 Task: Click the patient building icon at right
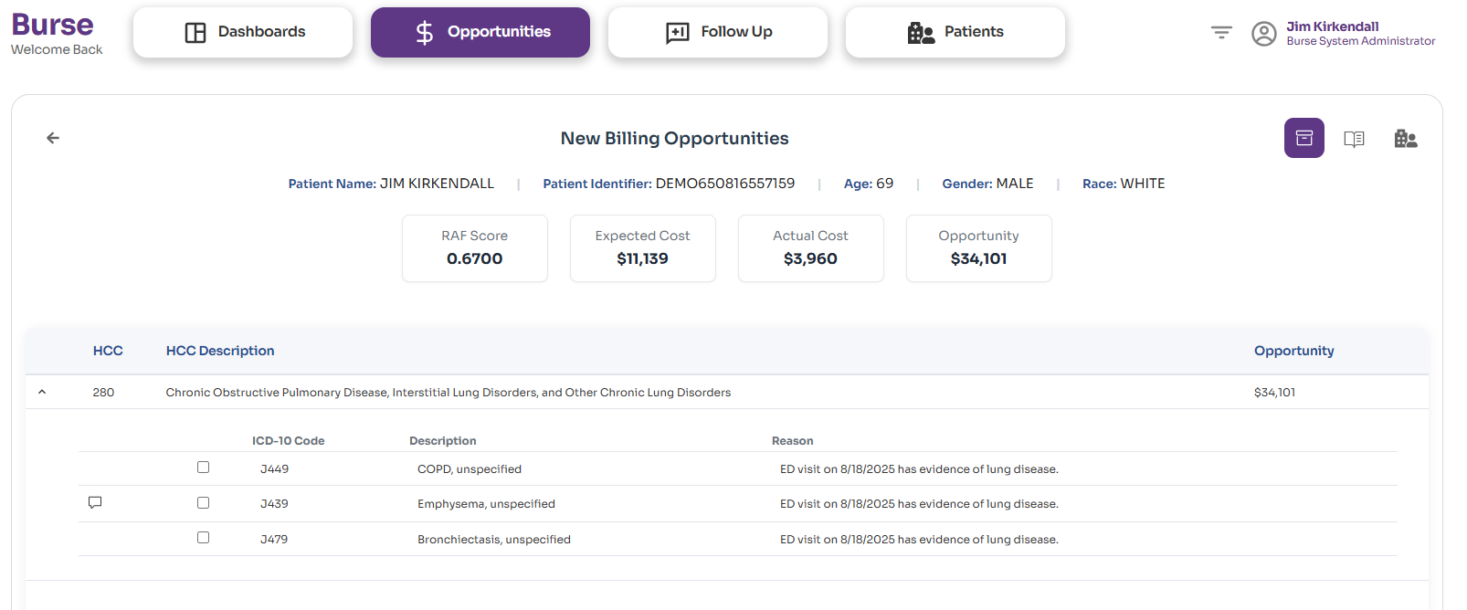[x=1405, y=139]
